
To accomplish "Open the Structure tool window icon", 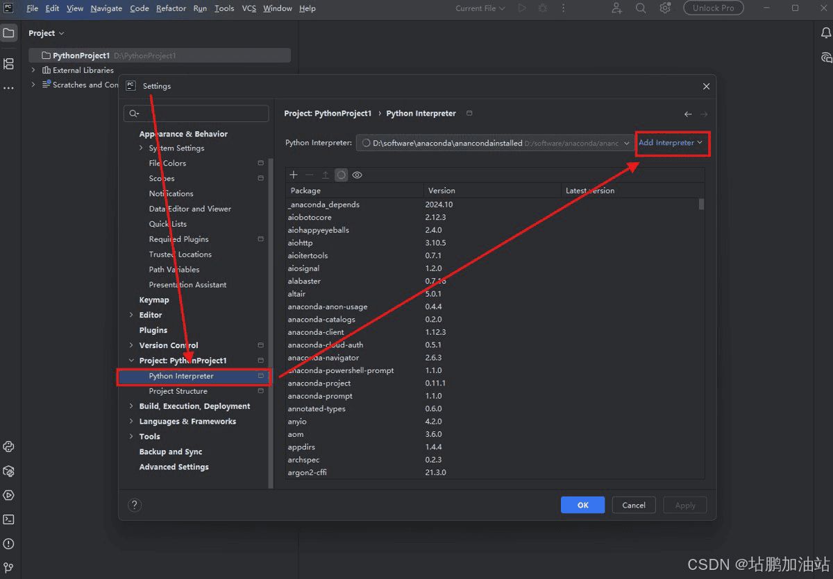I will pyautogui.click(x=9, y=64).
